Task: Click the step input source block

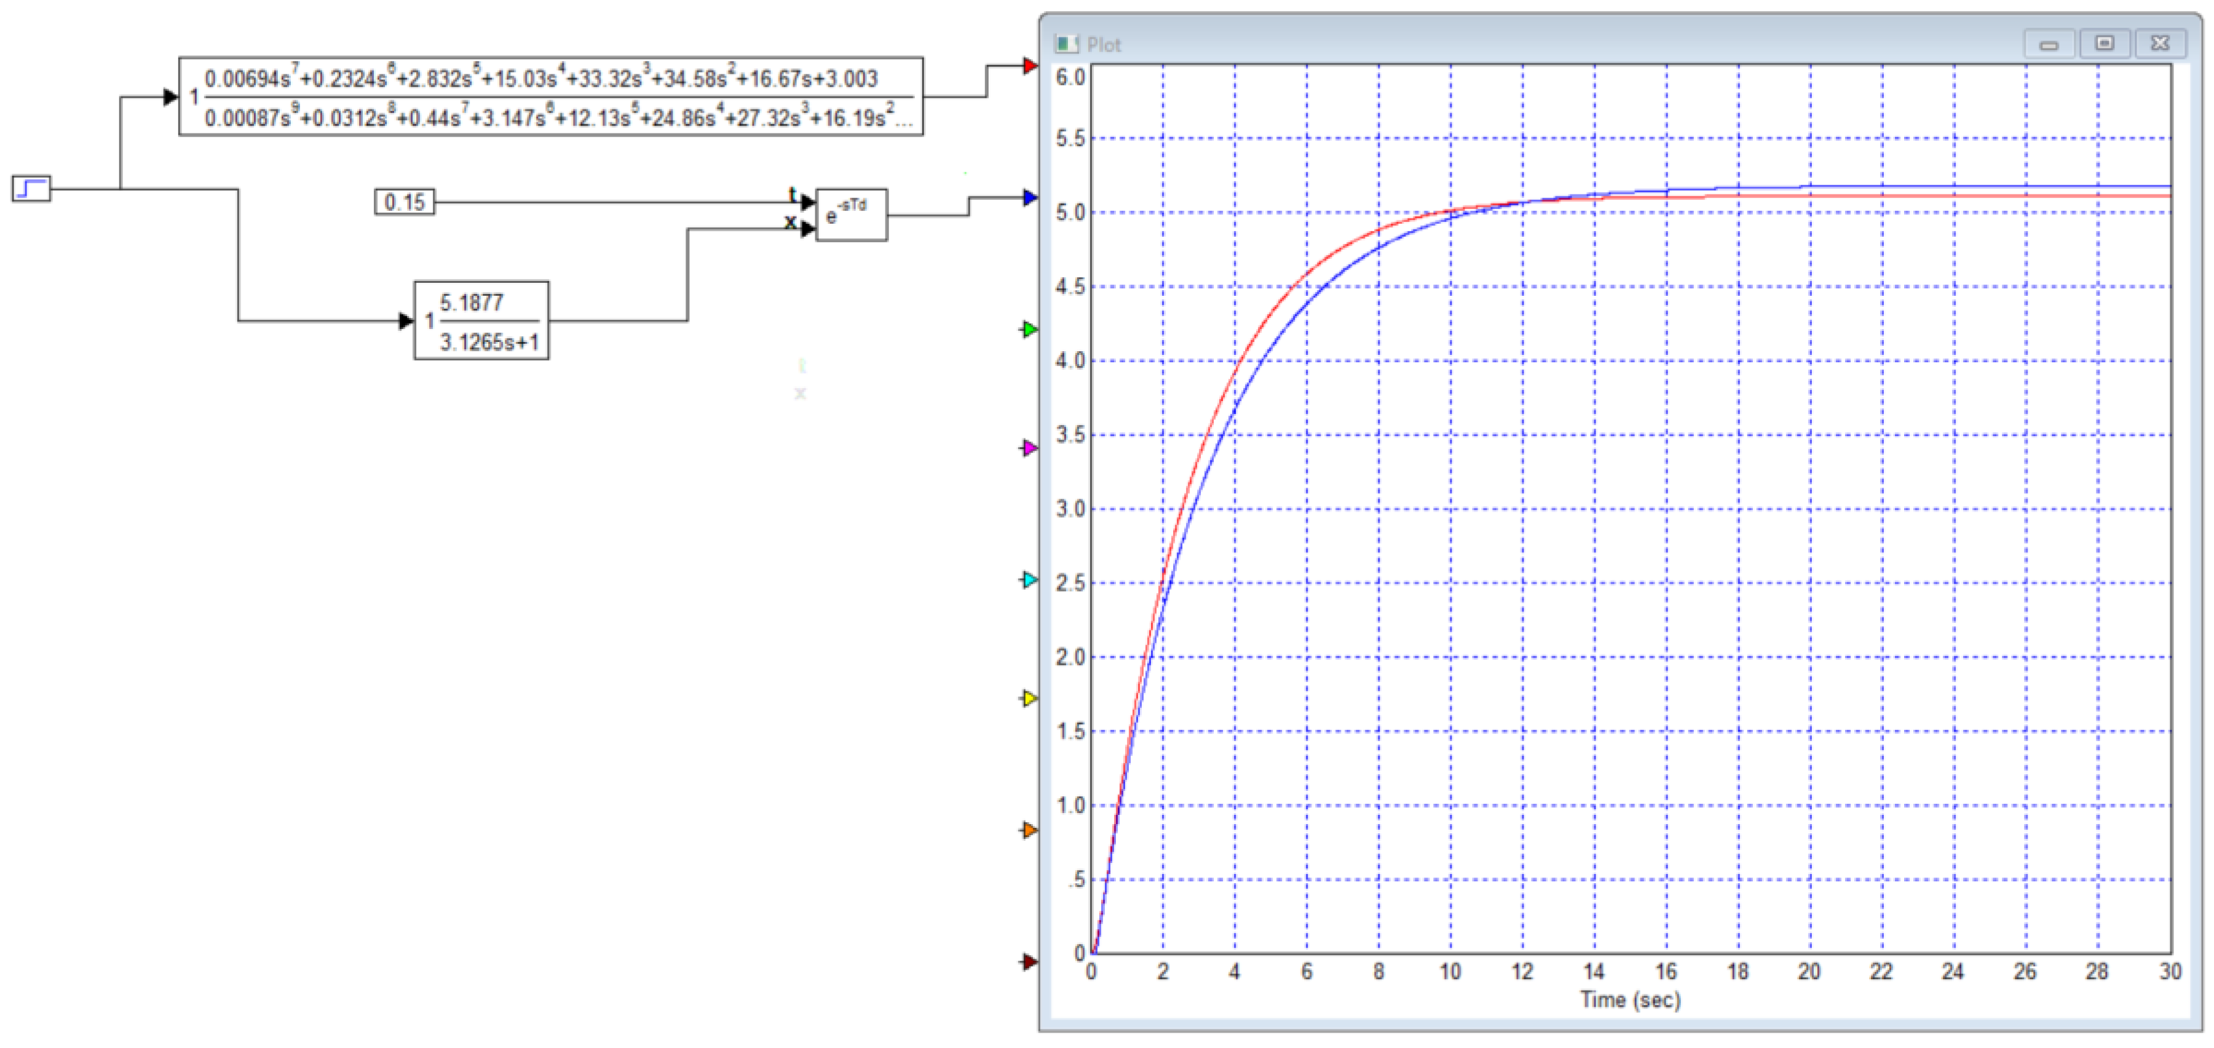Action: pyautogui.click(x=31, y=188)
